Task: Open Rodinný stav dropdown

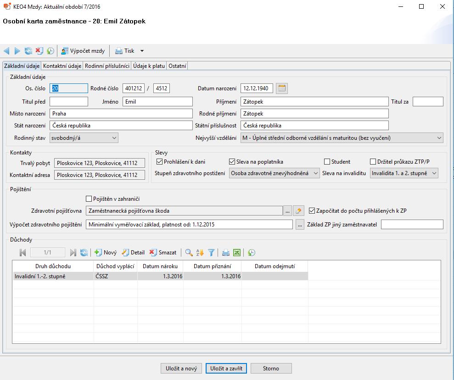Action: point(84,138)
